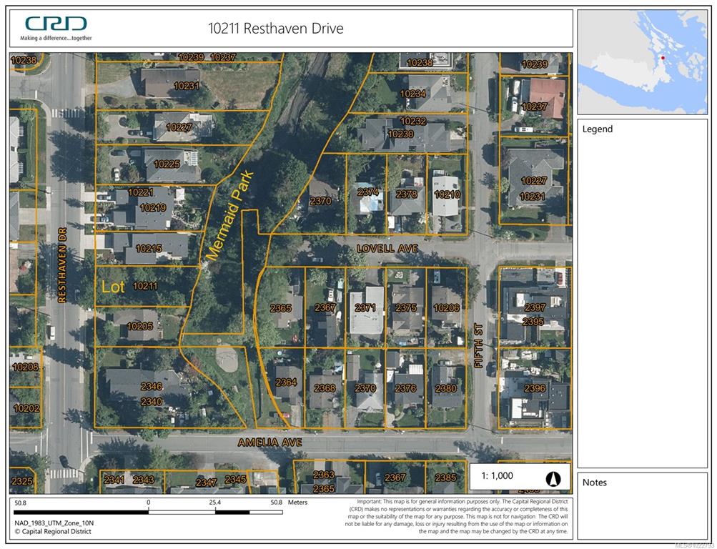
Task: Click the map title 10211 Resthaven Drive
Action: [x=276, y=29]
